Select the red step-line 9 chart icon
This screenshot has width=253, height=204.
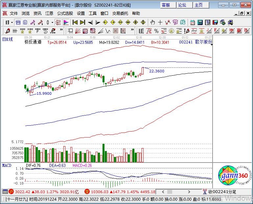[40, 22]
